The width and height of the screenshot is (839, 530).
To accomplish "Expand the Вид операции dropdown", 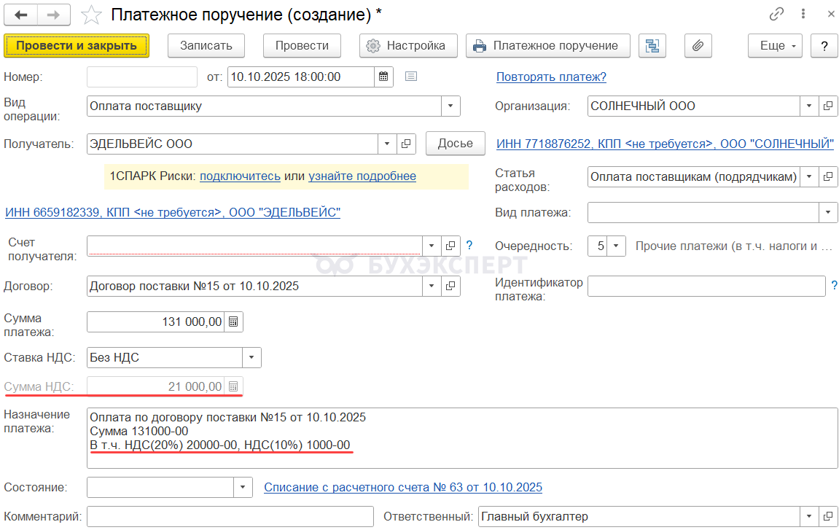I will click(x=451, y=106).
